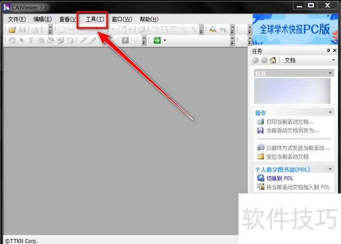Choose the arrow Select tool
Viewport: 341px width, 244px height.
(22, 40)
